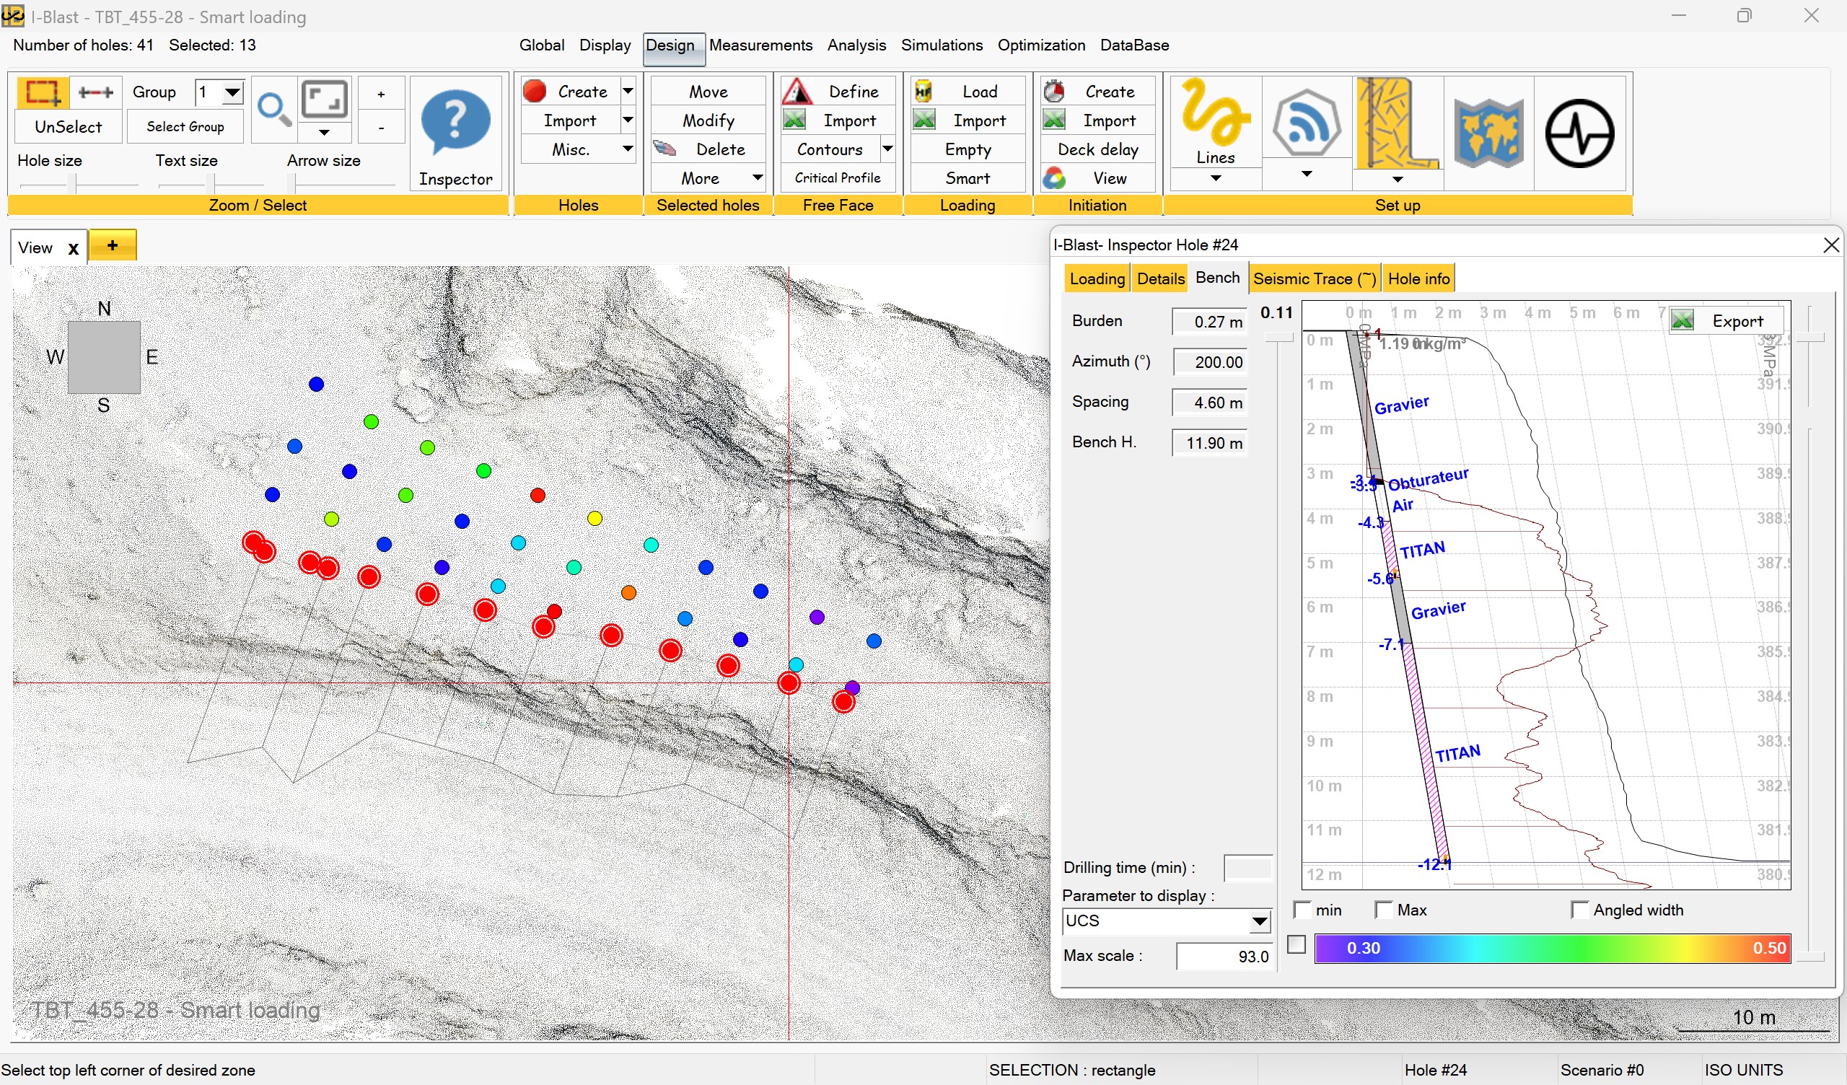Click the seismic pulse circle icon
1847x1085 pixels.
[1579, 133]
